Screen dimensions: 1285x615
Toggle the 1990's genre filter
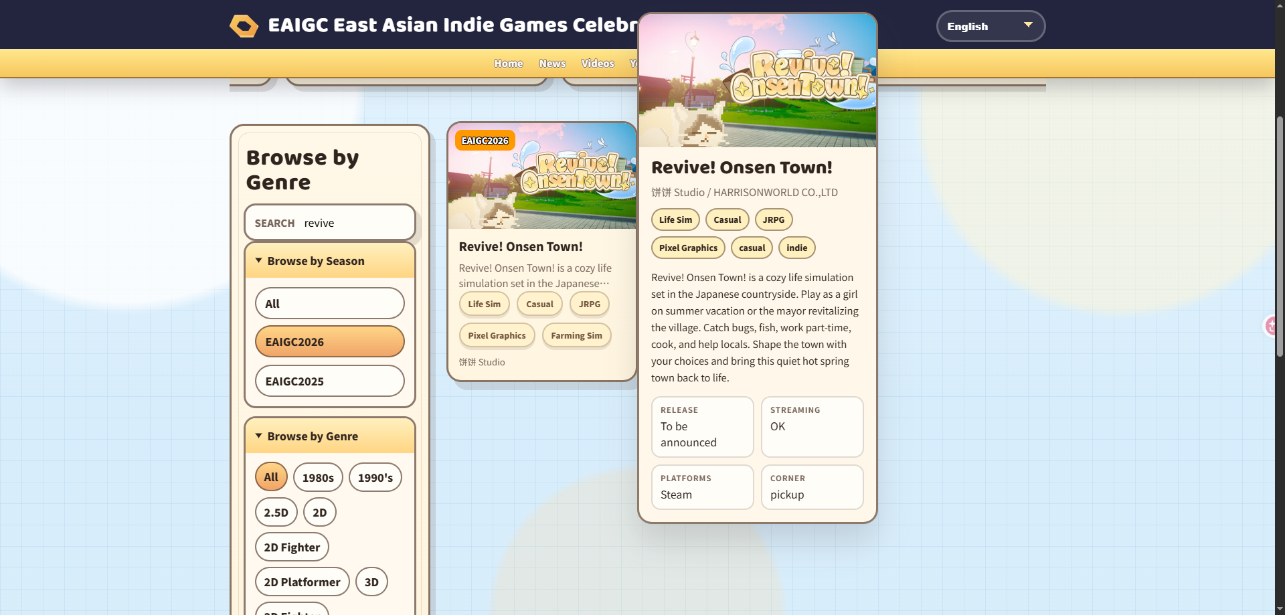pyautogui.click(x=375, y=478)
